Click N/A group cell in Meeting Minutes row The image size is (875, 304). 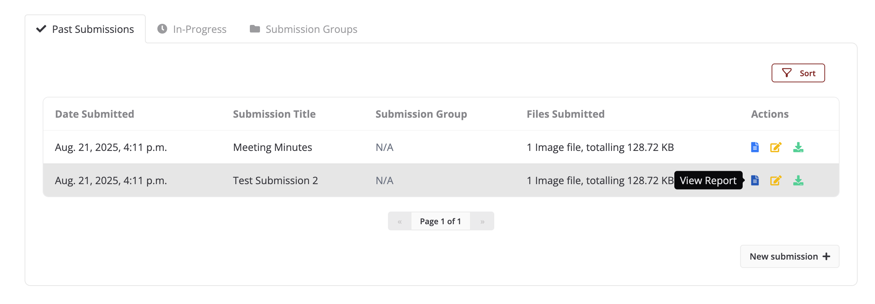[385, 147]
